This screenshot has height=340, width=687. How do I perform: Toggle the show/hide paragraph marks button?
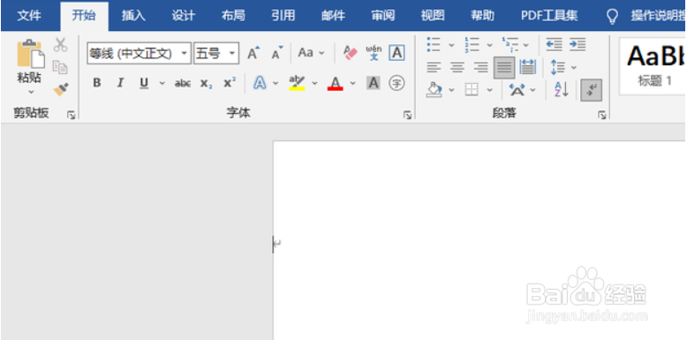(592, 90)
